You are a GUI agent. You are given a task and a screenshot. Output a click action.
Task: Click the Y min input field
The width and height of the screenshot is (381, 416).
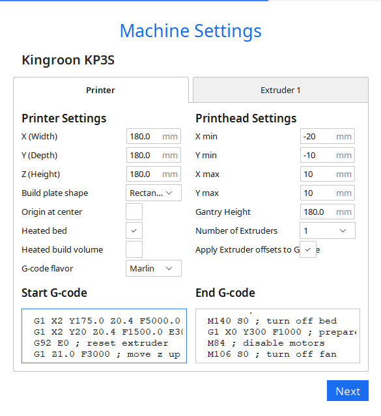328,155
